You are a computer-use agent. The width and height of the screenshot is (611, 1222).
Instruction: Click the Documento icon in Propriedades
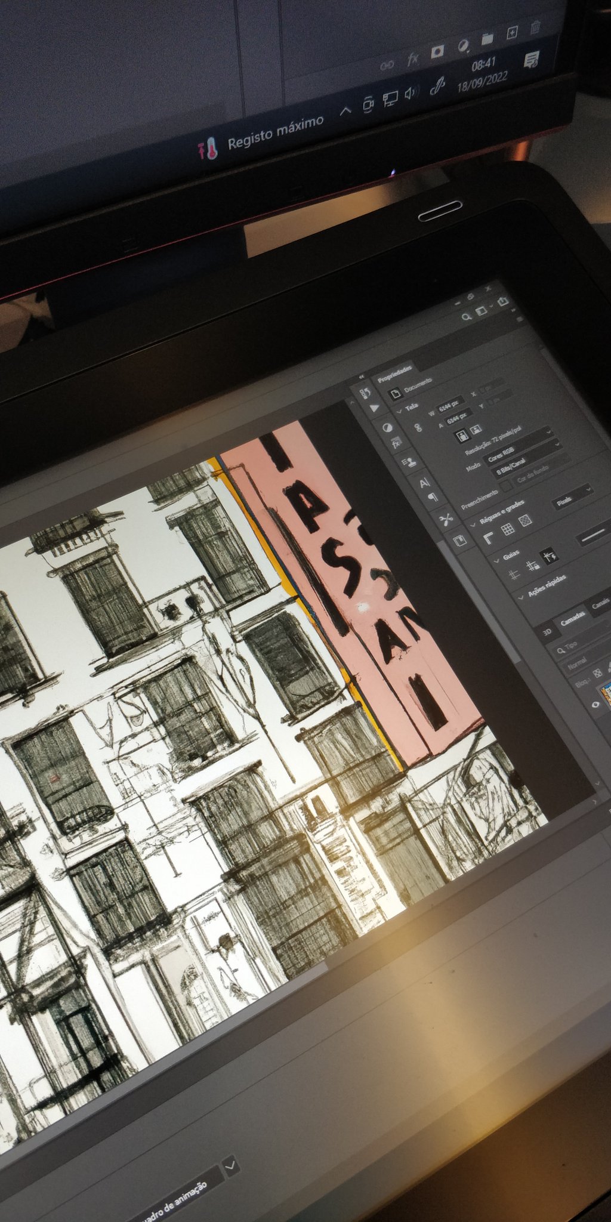[x=394, y=393]
